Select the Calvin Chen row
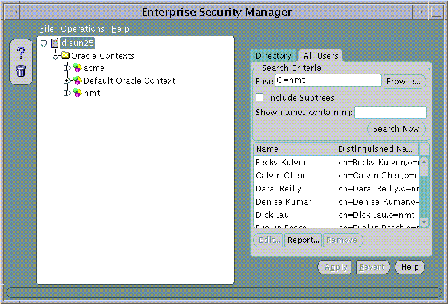The width and height of the screenshot is (448, 304). [x=336, y=176]
